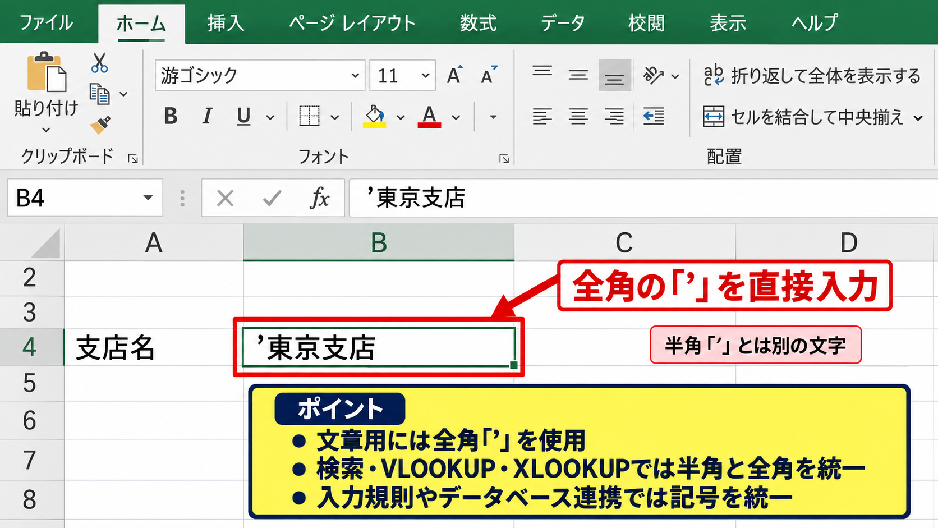Open the ヘルプ tab

tap(815, 22)
